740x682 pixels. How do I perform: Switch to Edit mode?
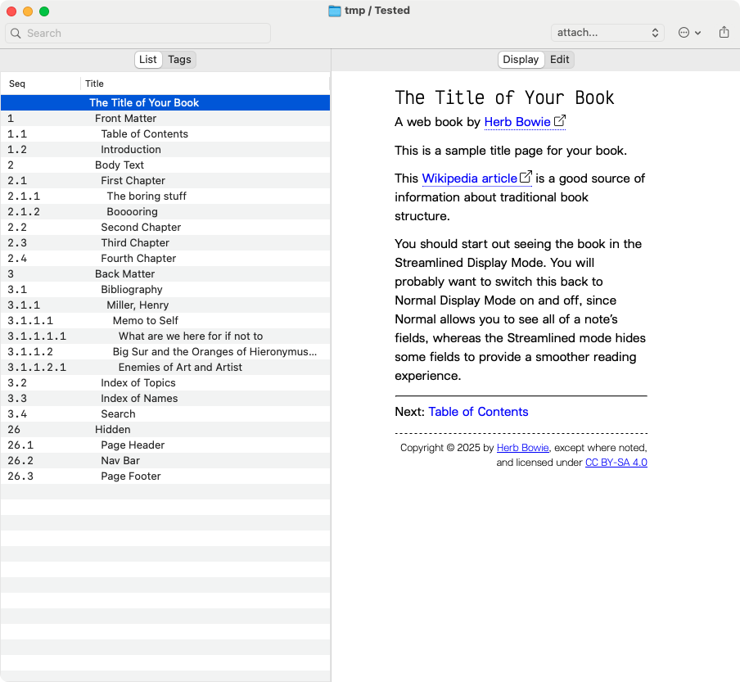[559, 60]
